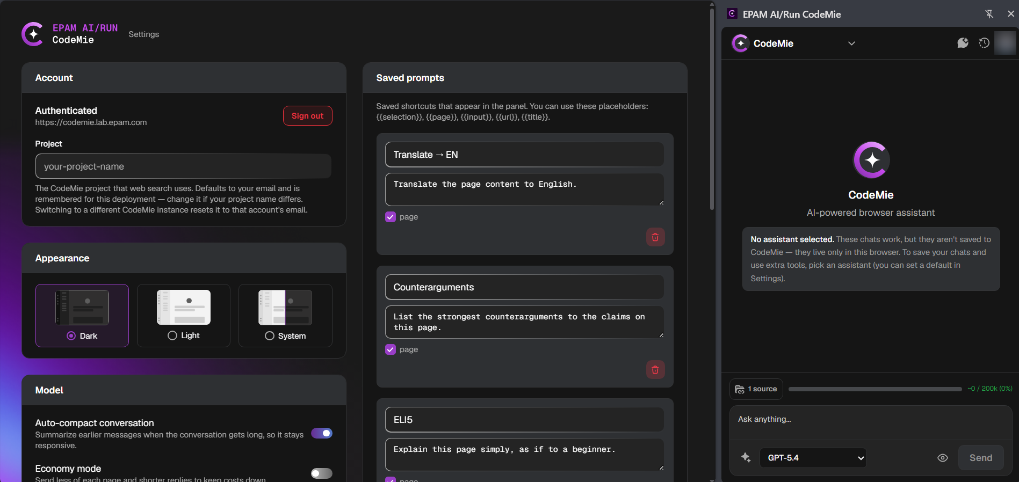Select the Dark theme radio button

pos(71,336)
